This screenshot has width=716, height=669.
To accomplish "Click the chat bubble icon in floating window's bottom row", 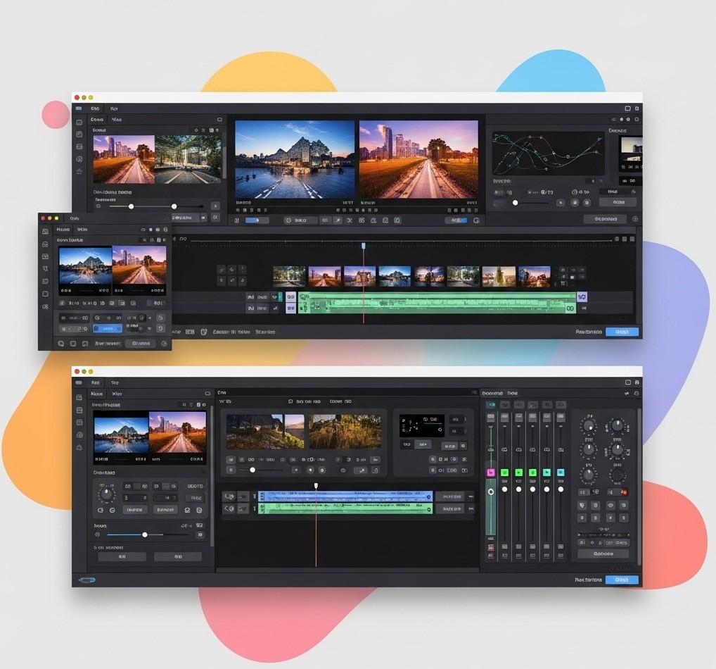I will click(x=85, y=344).
